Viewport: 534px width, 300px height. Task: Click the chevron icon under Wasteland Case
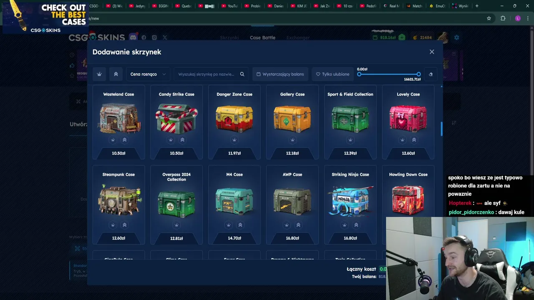point(124,140)
